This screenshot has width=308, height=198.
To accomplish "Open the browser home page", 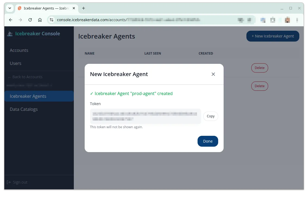I will (40, 20).
